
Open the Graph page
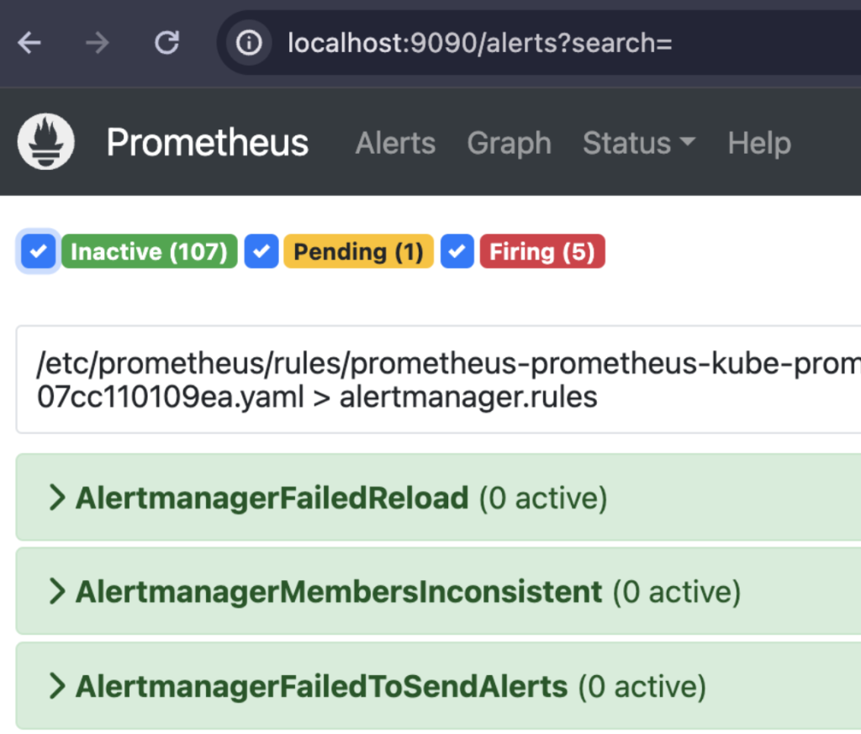click(x=509, y=143)
